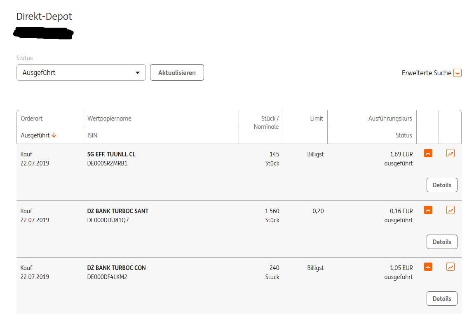
Task: Click the Erweiterte Suche link text
Action: point(427,73)
